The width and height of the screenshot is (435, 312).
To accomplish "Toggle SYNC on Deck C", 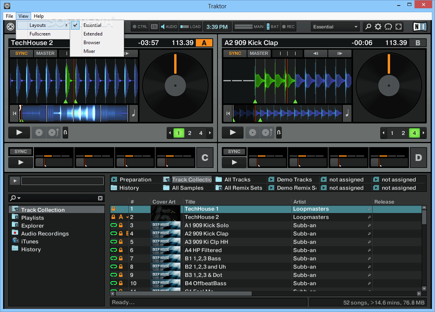I will tap(21, 151).
